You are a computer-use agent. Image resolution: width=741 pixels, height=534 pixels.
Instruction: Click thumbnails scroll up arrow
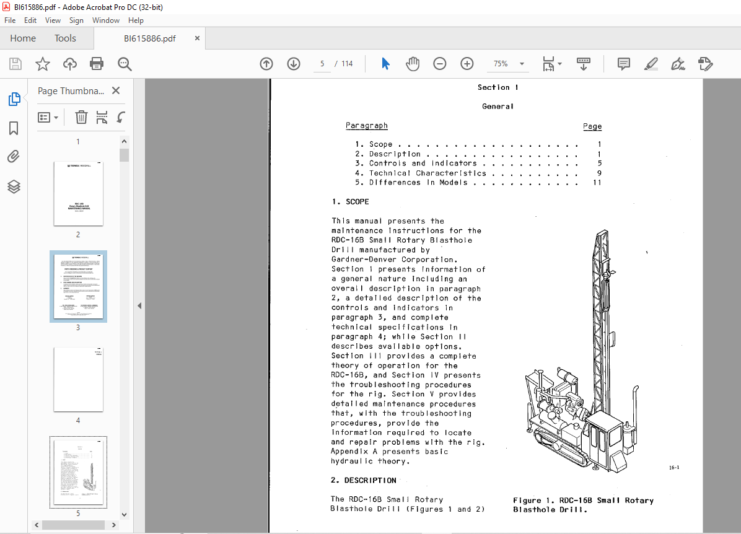click(x=125, y=141)
